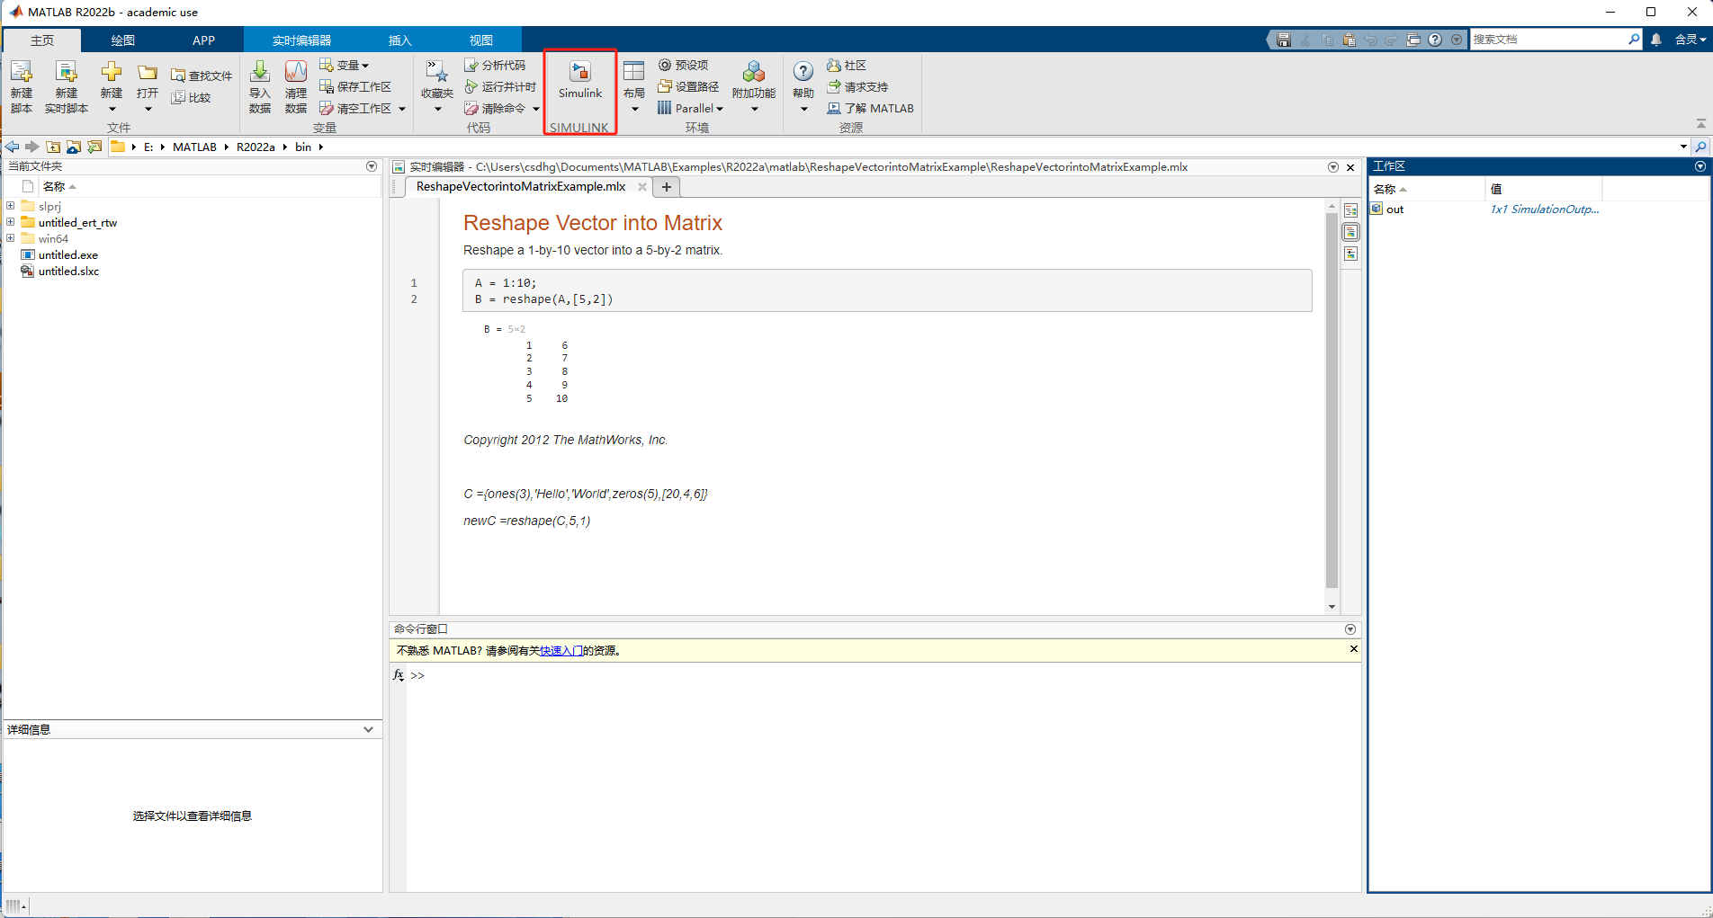Image resolution: width=1713 pixels, height=918 pixels.
Task: Open the 变量 (Variable) dropdown
Action: (345, 65)
